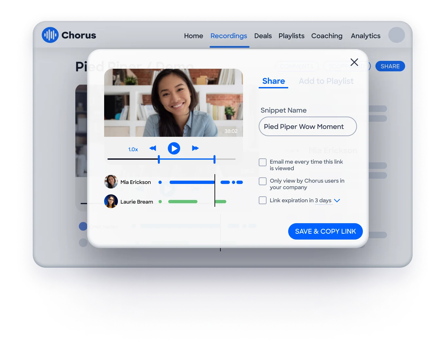448x341 pixels.
Task: Open the Deals navigation item
Action: pos(263,36)
